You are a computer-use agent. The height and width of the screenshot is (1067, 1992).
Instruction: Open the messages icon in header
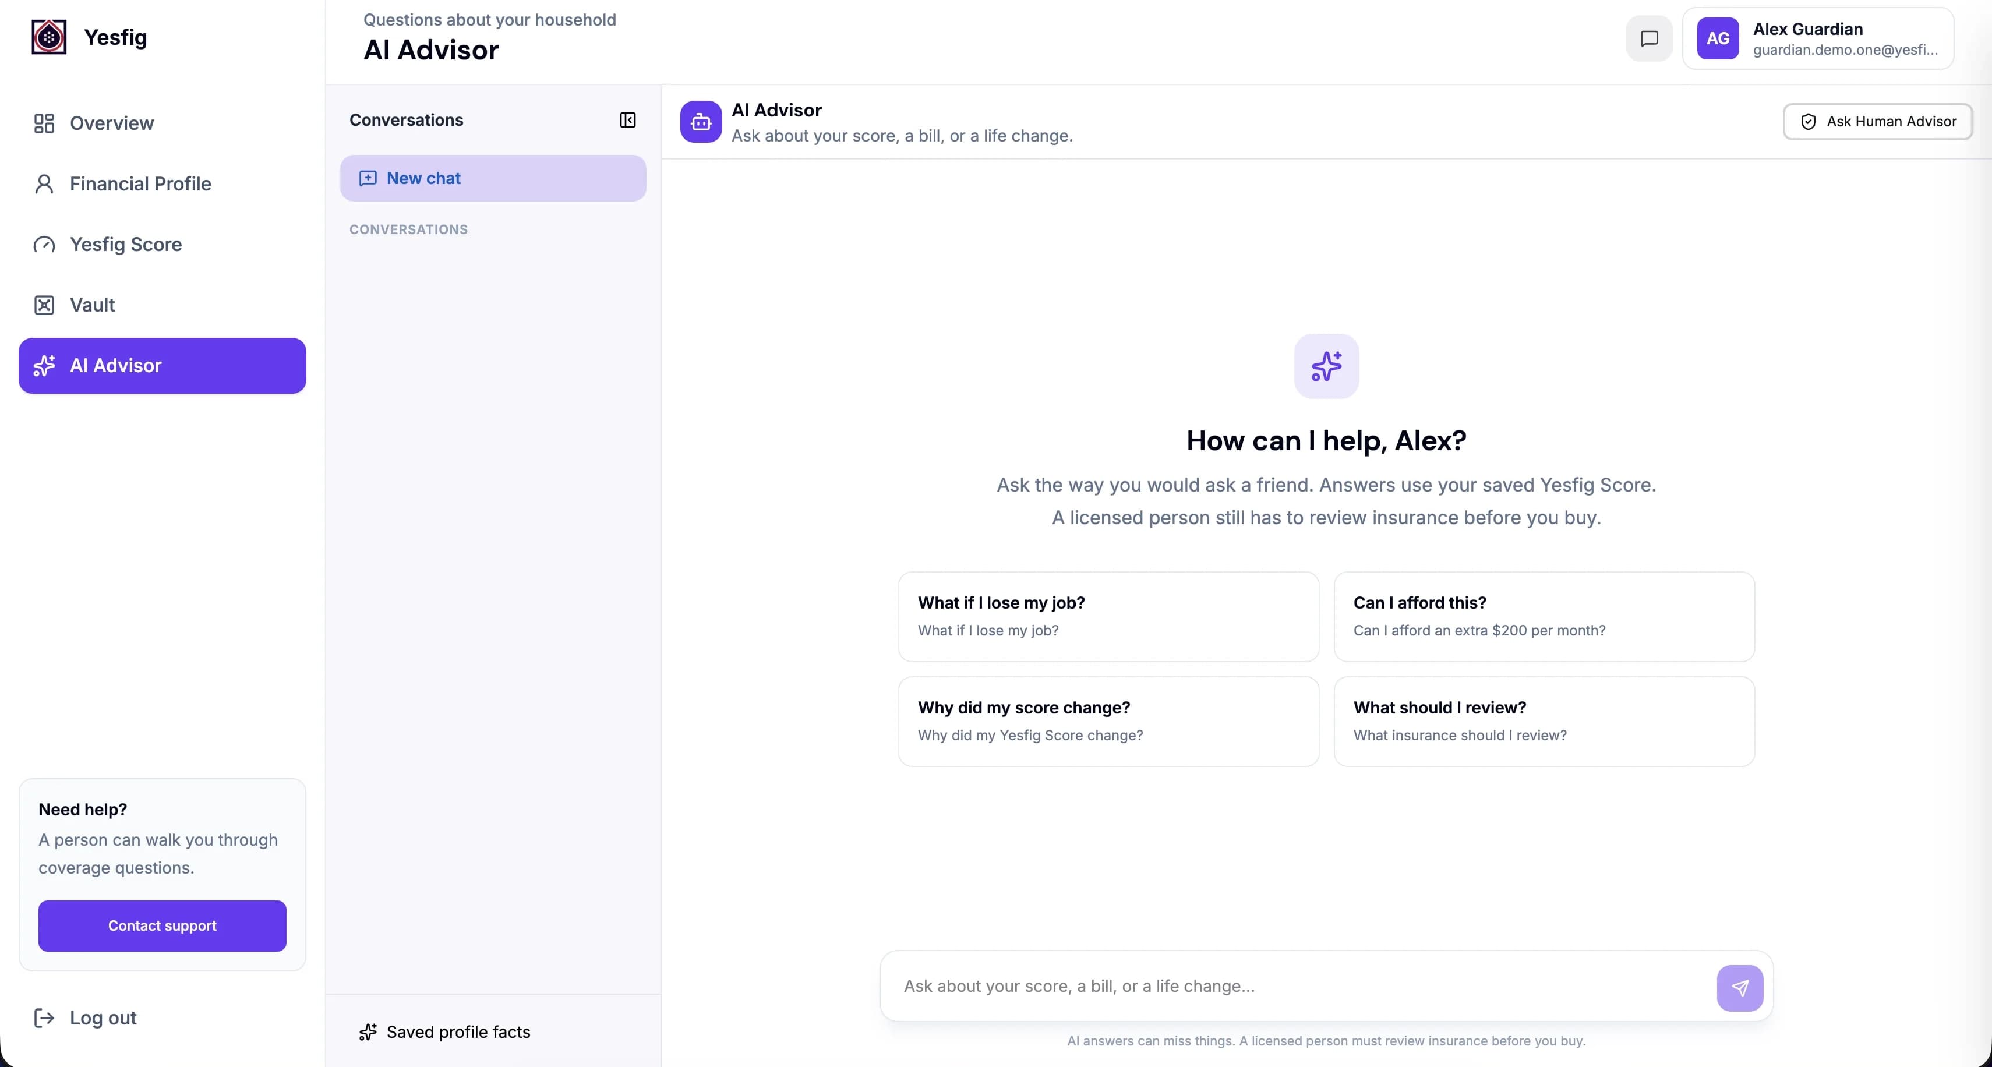1649,38
